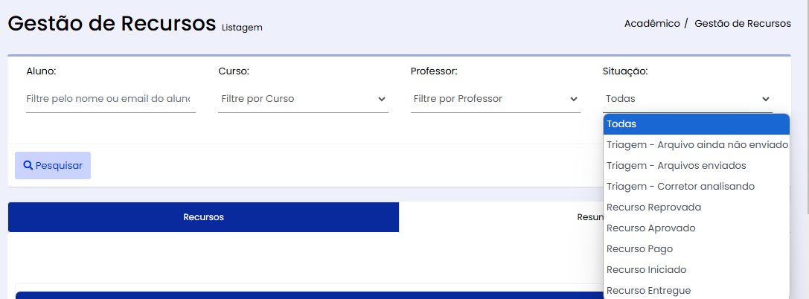Select Recurso Pago from the list

click(697, 249)
